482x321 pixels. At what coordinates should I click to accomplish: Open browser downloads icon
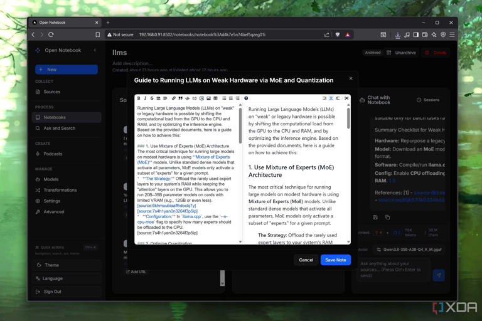coord(397,35)
